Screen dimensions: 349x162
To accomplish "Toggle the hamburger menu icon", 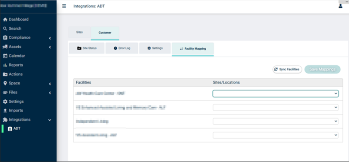I will click(64, 6).
